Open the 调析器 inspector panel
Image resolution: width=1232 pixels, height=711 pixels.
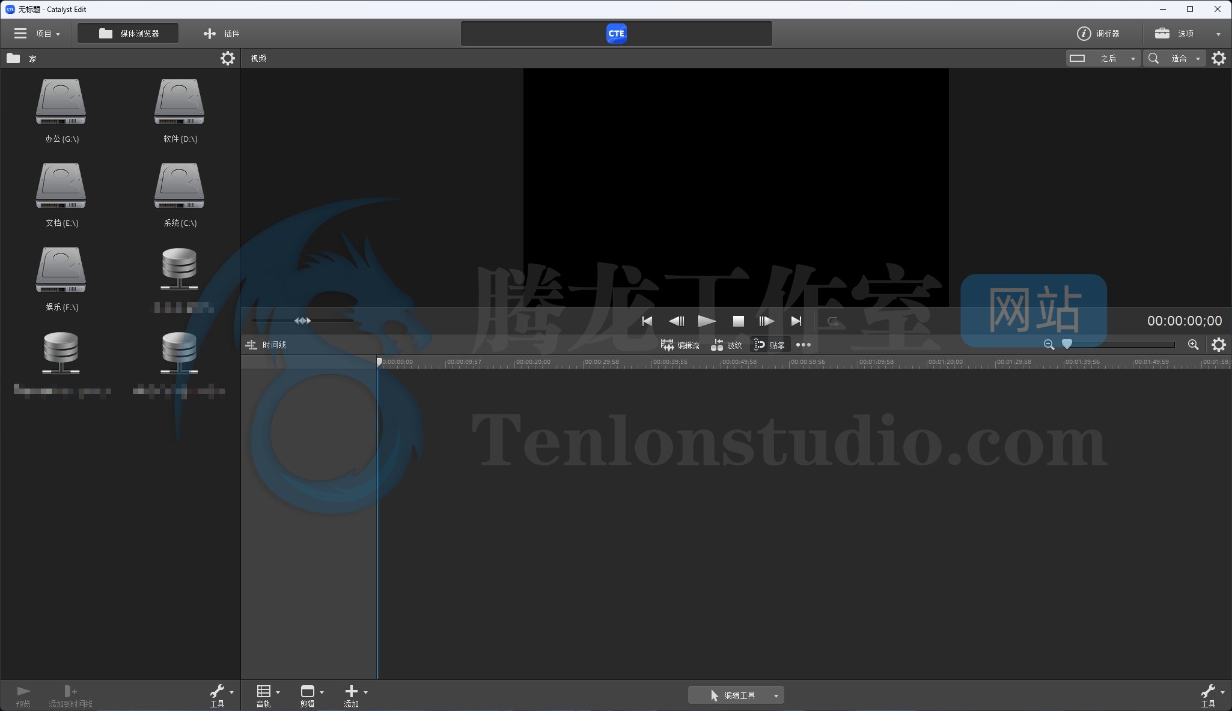(x=1098, y=34)
